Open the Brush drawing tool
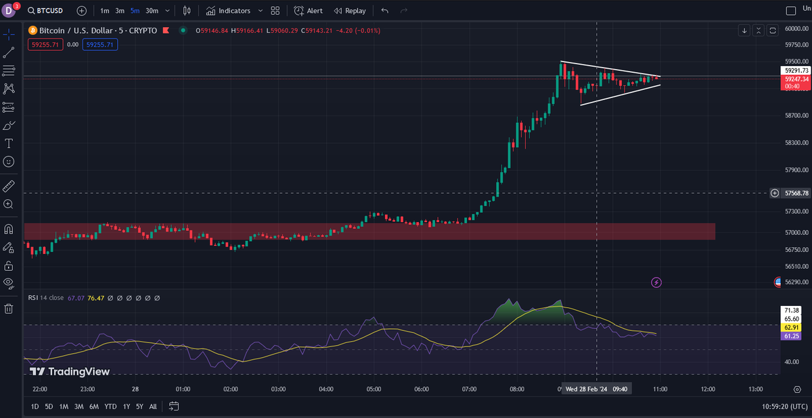Image resolution: width=812 pixels, height=418 pixels. [9, 125]
